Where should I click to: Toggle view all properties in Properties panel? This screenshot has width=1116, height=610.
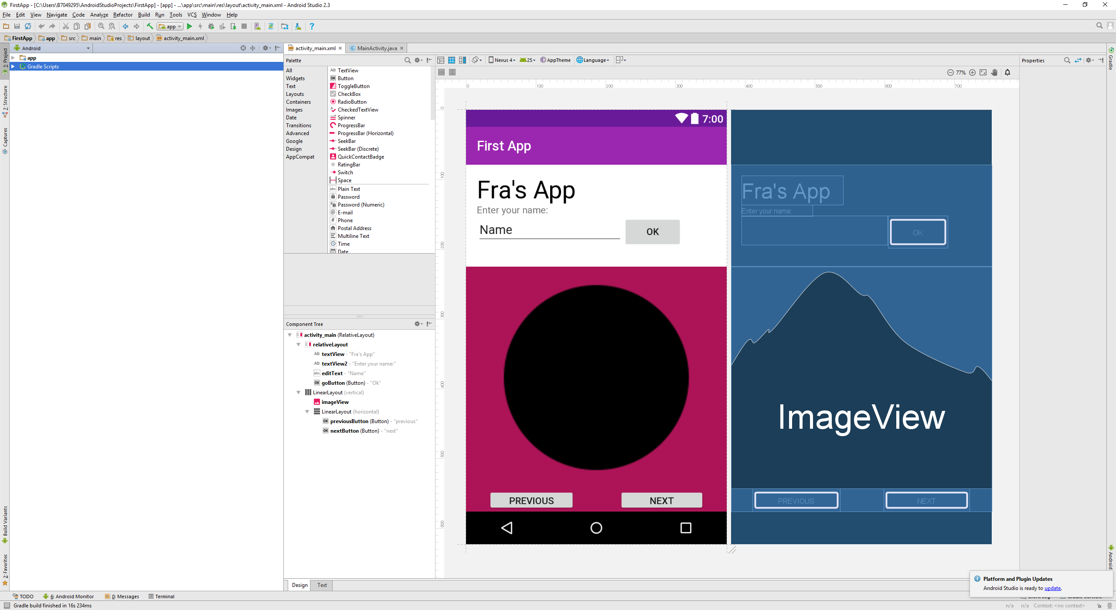[1078, 60]
